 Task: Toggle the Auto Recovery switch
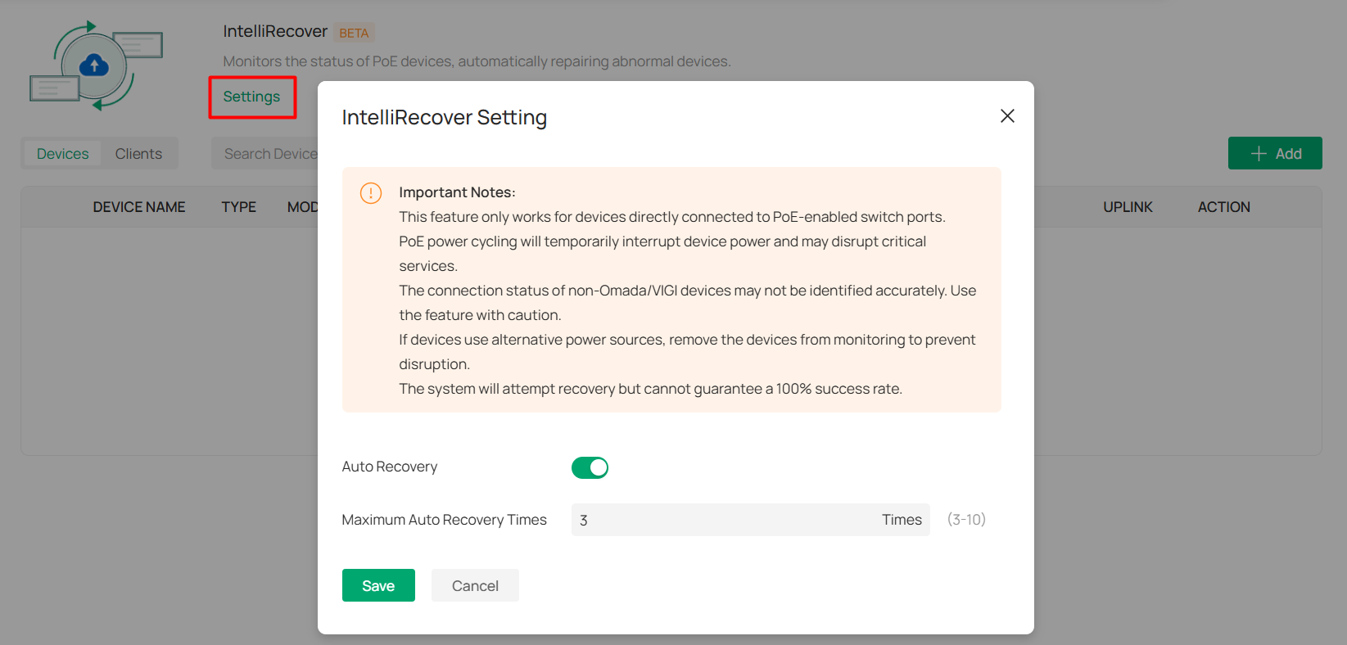click(590, 467)
